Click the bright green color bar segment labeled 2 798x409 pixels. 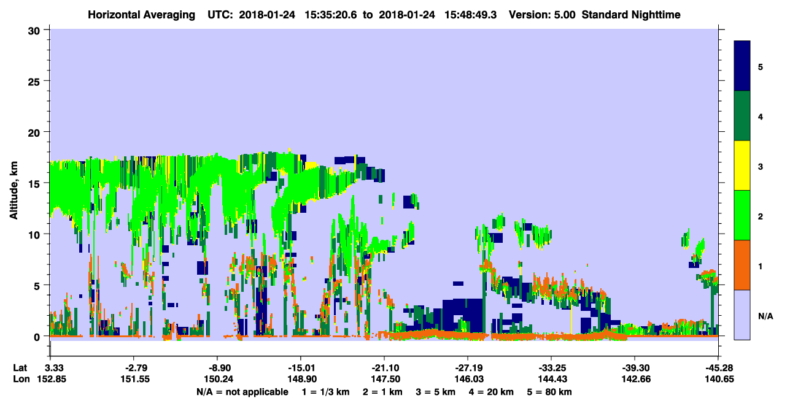(742, 215)
